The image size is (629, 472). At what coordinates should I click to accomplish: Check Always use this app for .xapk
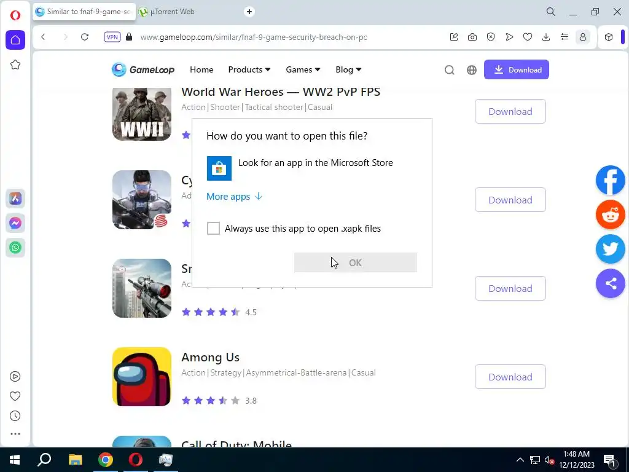pyautogui.click(x=213, y=229)
